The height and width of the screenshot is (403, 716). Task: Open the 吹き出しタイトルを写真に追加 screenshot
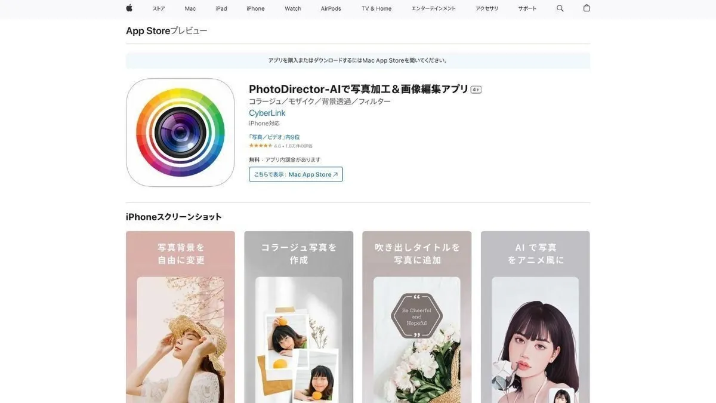[x=417, y=317]
